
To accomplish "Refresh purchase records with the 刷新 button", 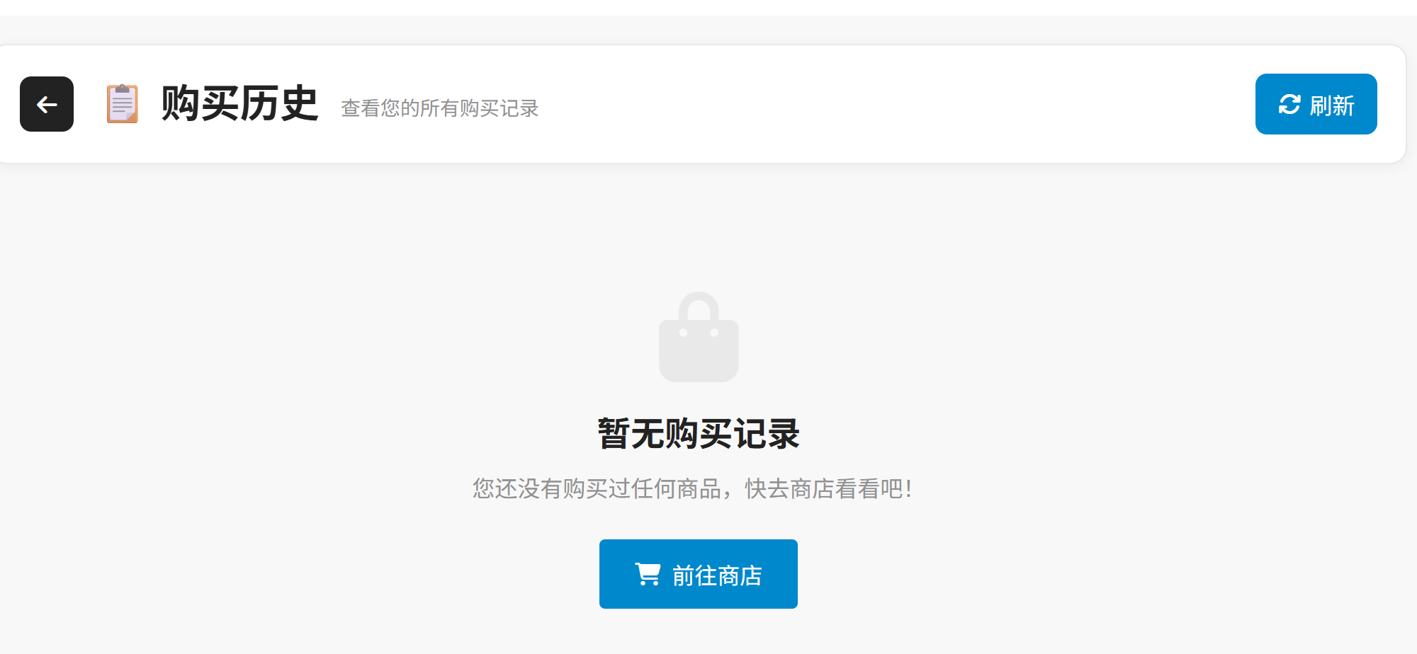I will tap(1316, 104).
